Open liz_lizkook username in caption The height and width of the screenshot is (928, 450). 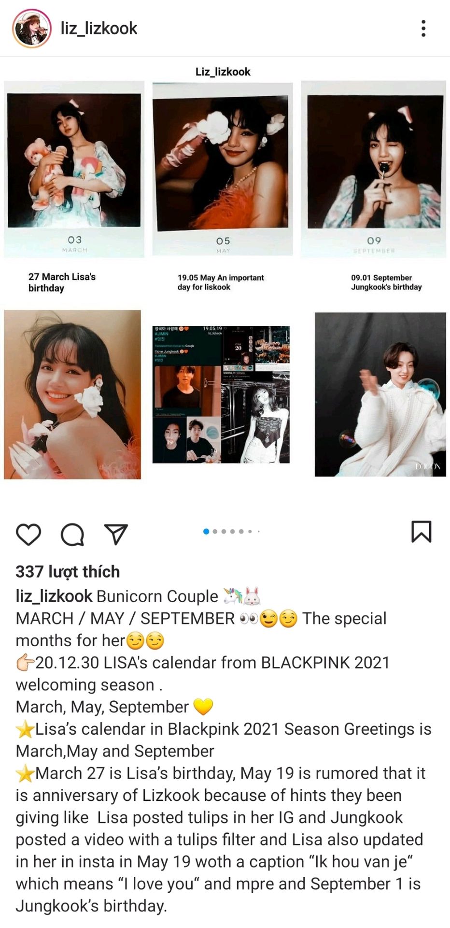(x=54, y=596)
